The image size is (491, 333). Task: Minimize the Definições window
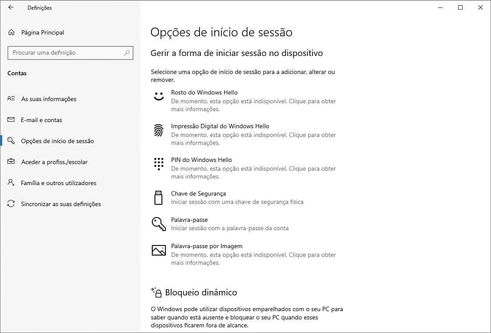[x=440, y=7]
